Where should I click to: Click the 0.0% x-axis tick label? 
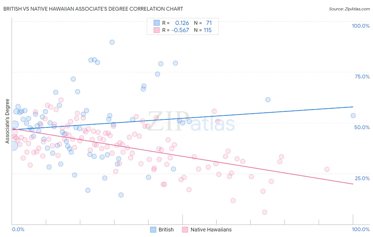pos(18,229)
